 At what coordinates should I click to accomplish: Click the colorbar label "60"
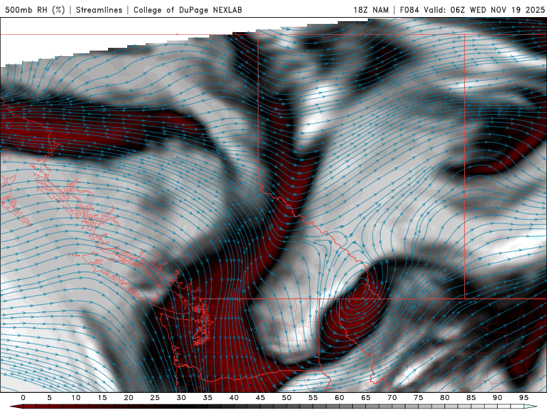339,398
